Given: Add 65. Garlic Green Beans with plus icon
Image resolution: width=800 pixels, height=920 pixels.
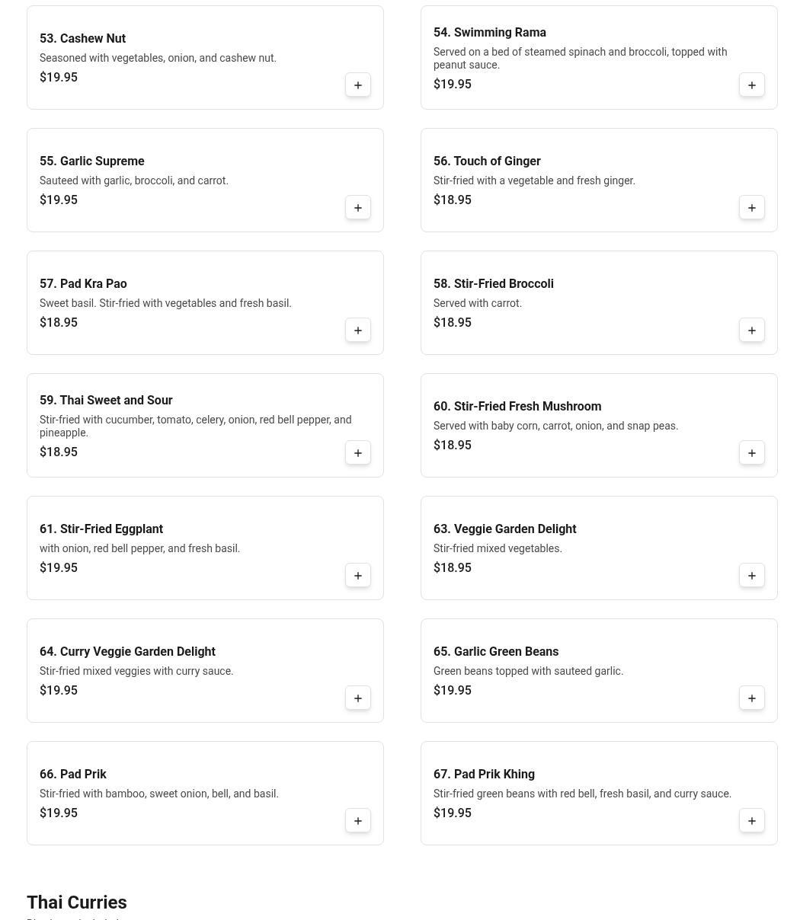Looking at the screenshot, I should (752, 698).
